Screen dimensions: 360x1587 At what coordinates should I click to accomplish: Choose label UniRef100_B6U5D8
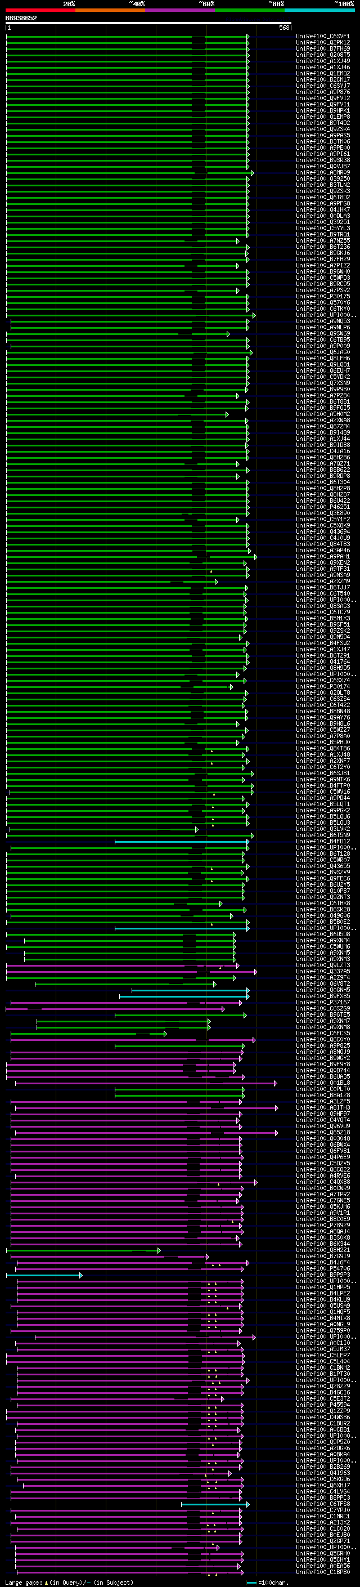click(x=323, y=934)
